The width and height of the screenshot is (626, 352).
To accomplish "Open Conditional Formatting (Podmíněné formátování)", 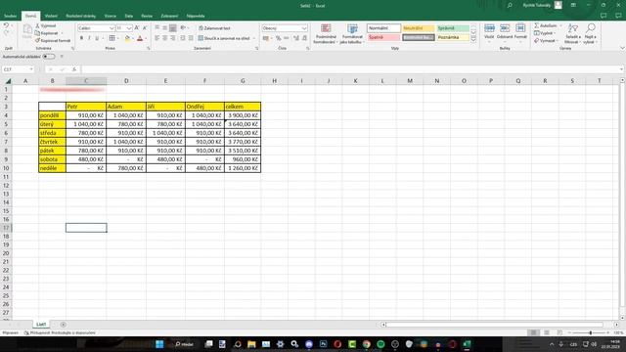I will coord(326,33).
